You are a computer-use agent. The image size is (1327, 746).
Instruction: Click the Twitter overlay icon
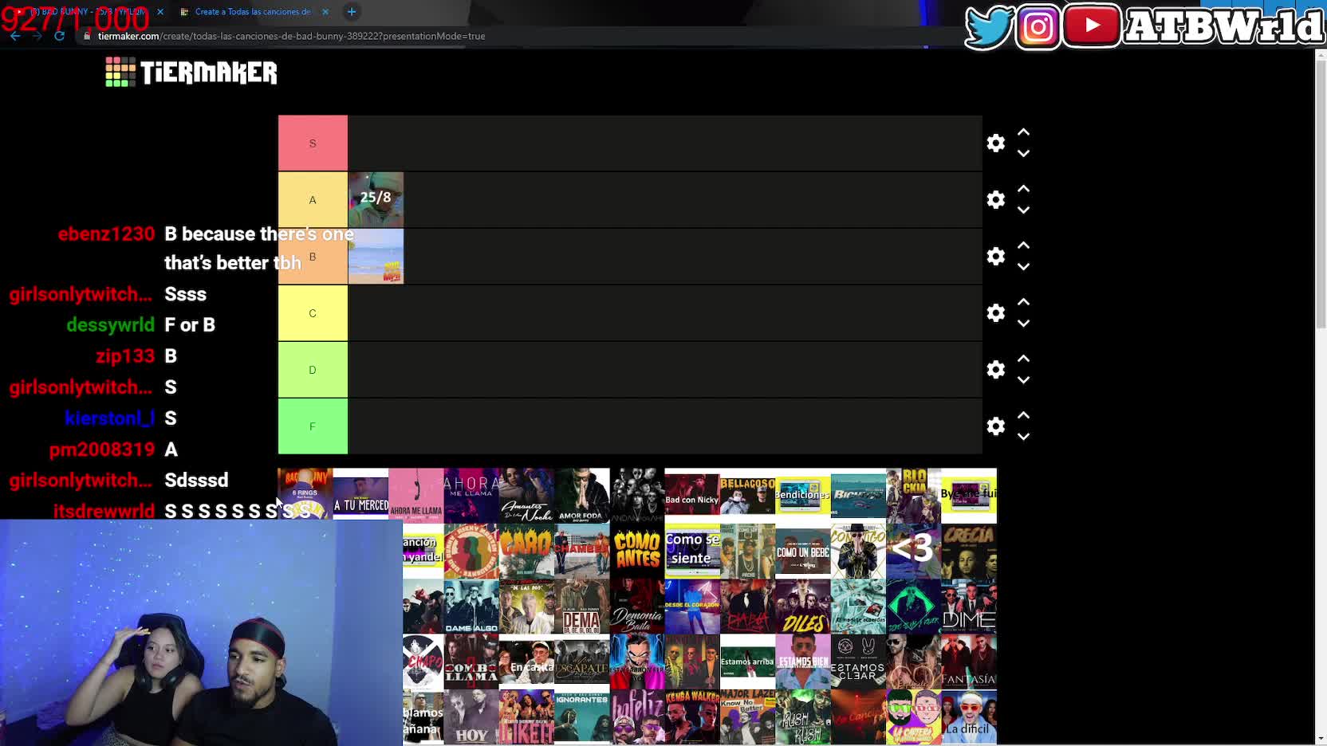(989, 27)
